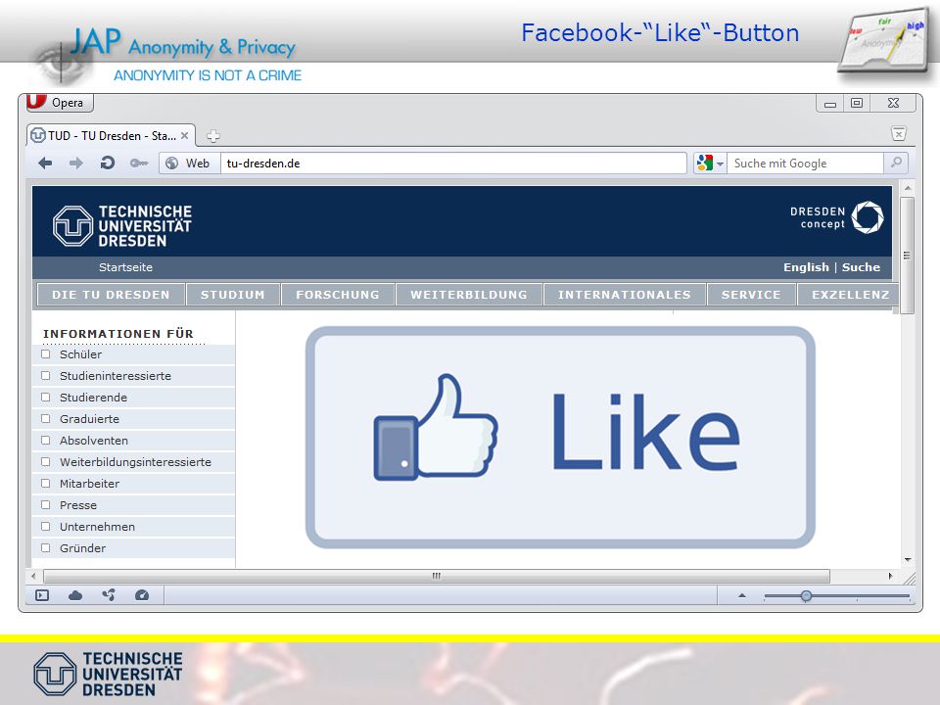This screenshot has height=705, width=940.
Task: Check the Studierende box
Action: tap(46, 398)
